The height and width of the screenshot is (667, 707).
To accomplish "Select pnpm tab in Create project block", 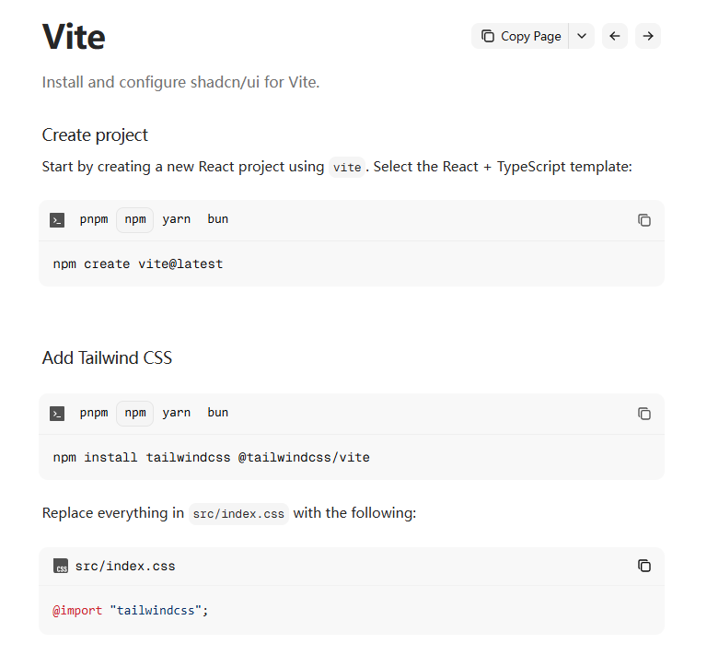I will 94,219.
